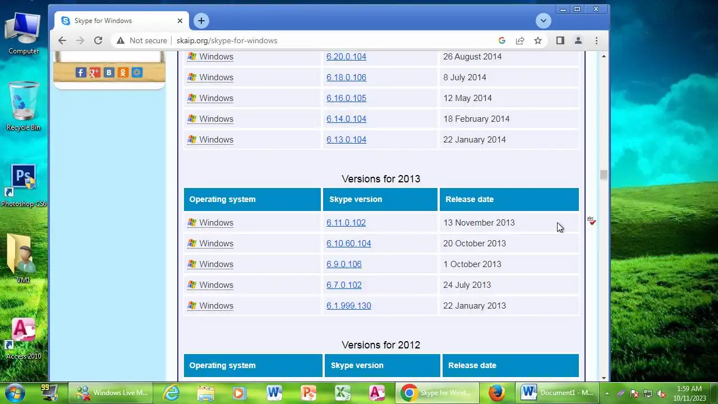The width and height of the screenshot is (718, 404).
Task: Open the network tray icon
Action: (x=648, y=393)
